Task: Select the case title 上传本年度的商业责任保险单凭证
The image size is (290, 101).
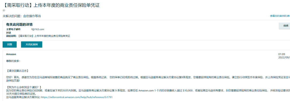Action: (x=52, y=5)
